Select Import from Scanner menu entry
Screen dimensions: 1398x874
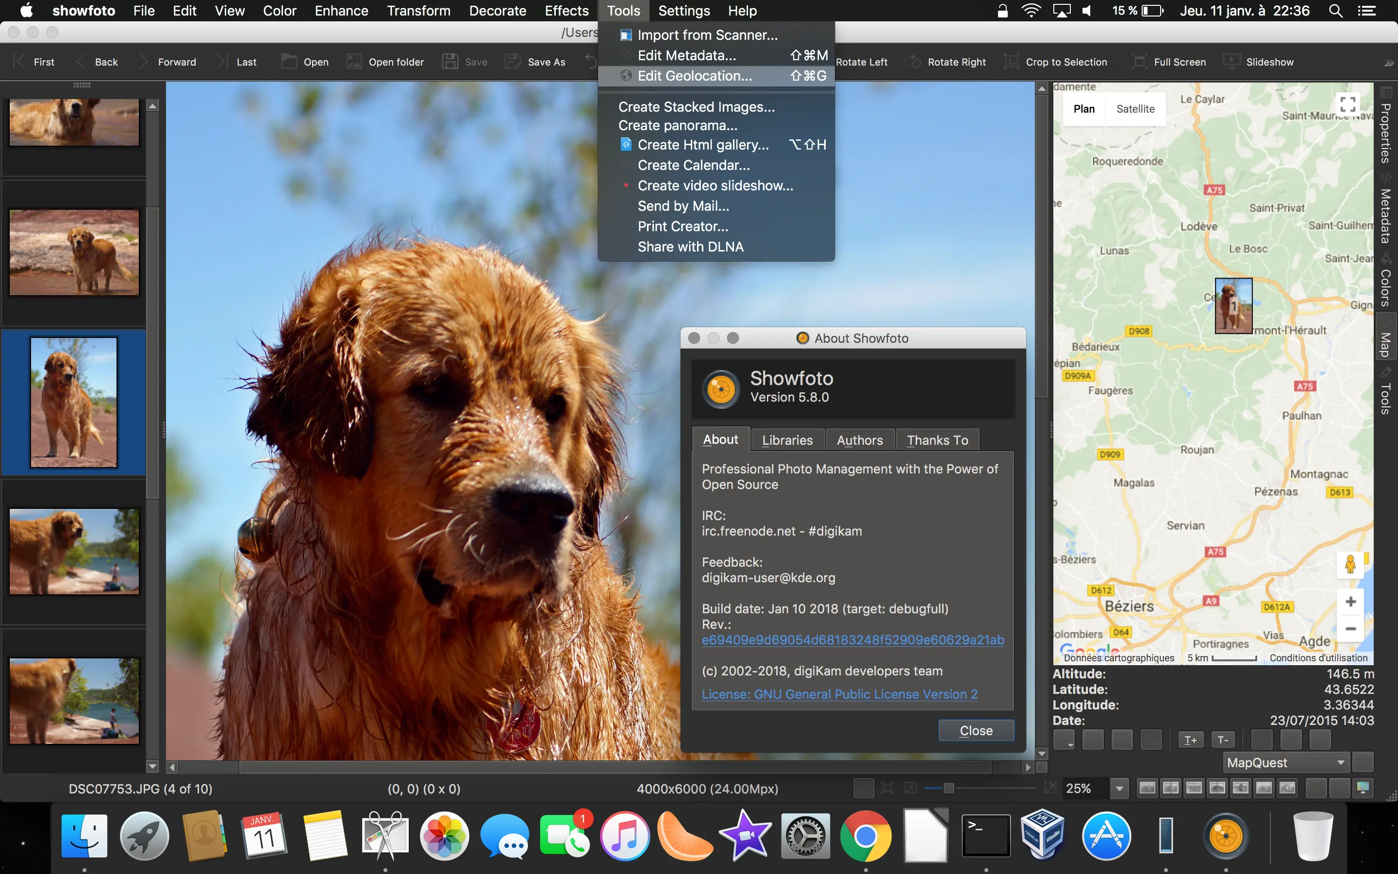(x=716, y=34)
